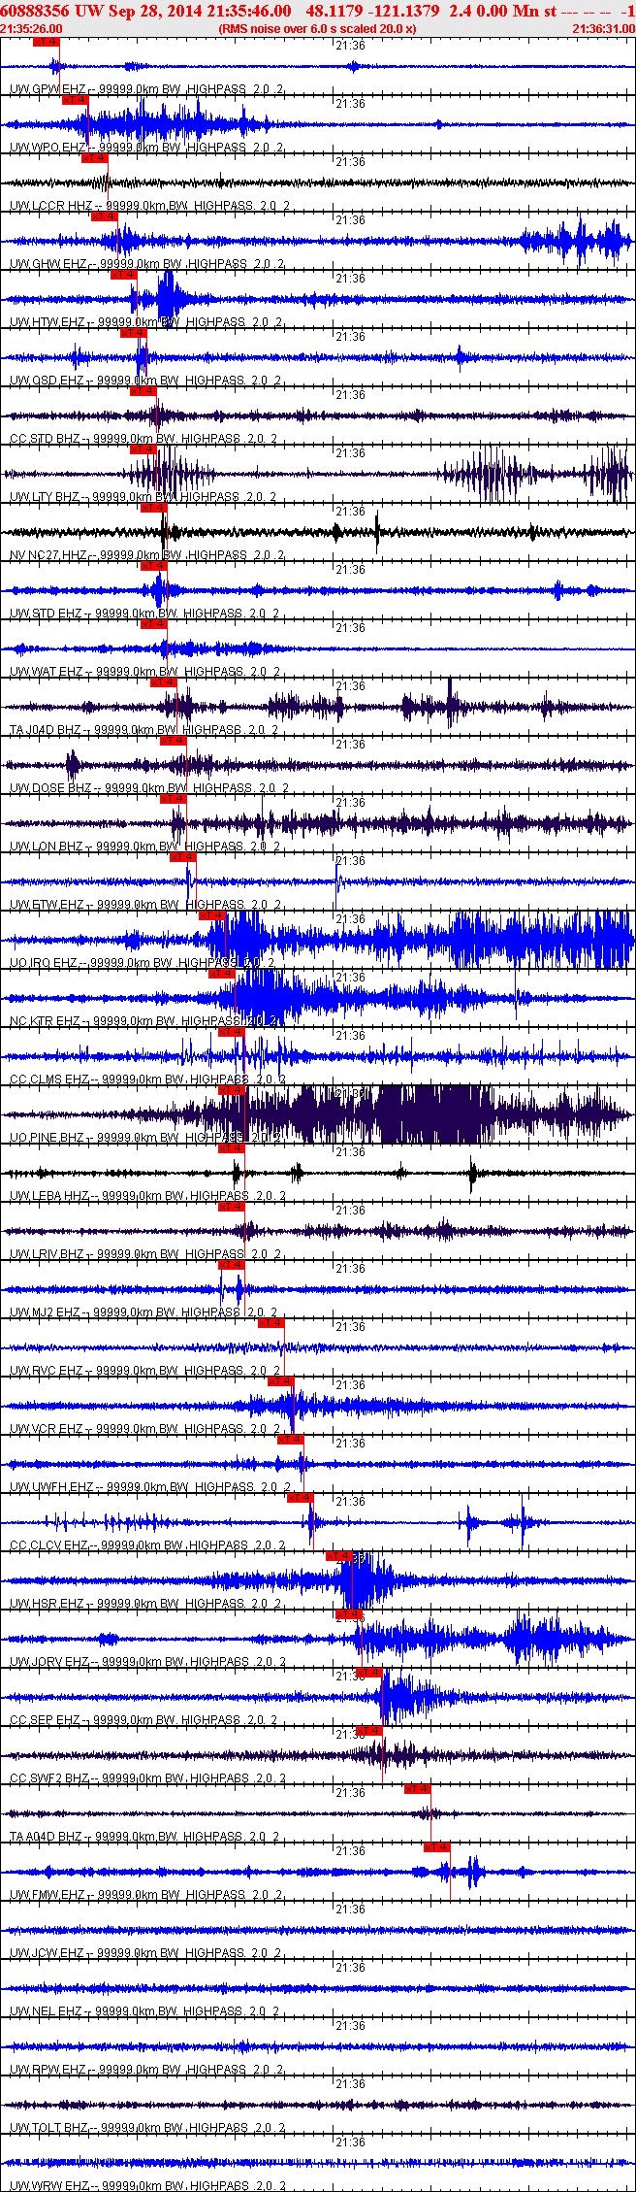Click the red pick marker on UW.FMW trace
Screen dimensions: 636x2192
436,1847
